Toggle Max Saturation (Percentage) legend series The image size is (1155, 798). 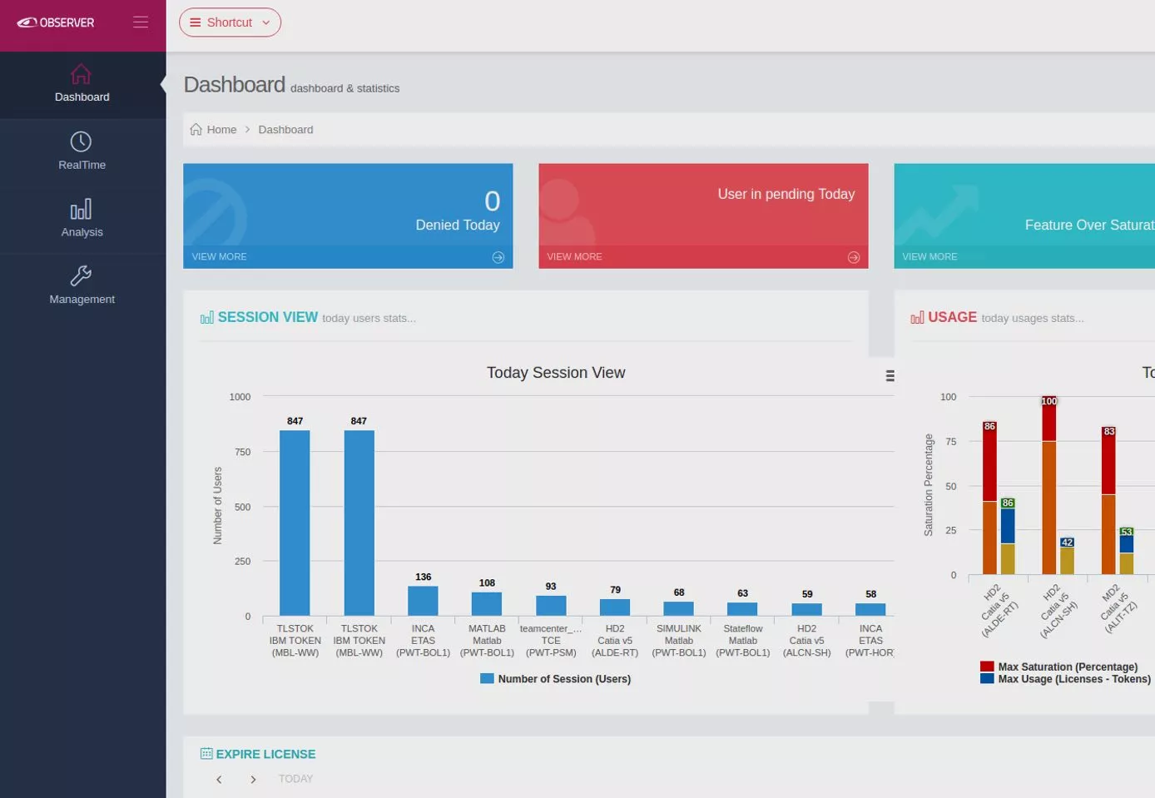(1059, 667)
